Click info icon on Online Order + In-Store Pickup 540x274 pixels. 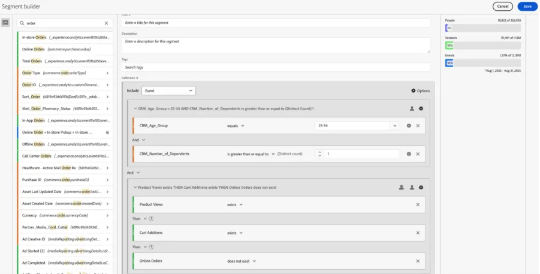(x=107, y=133)
